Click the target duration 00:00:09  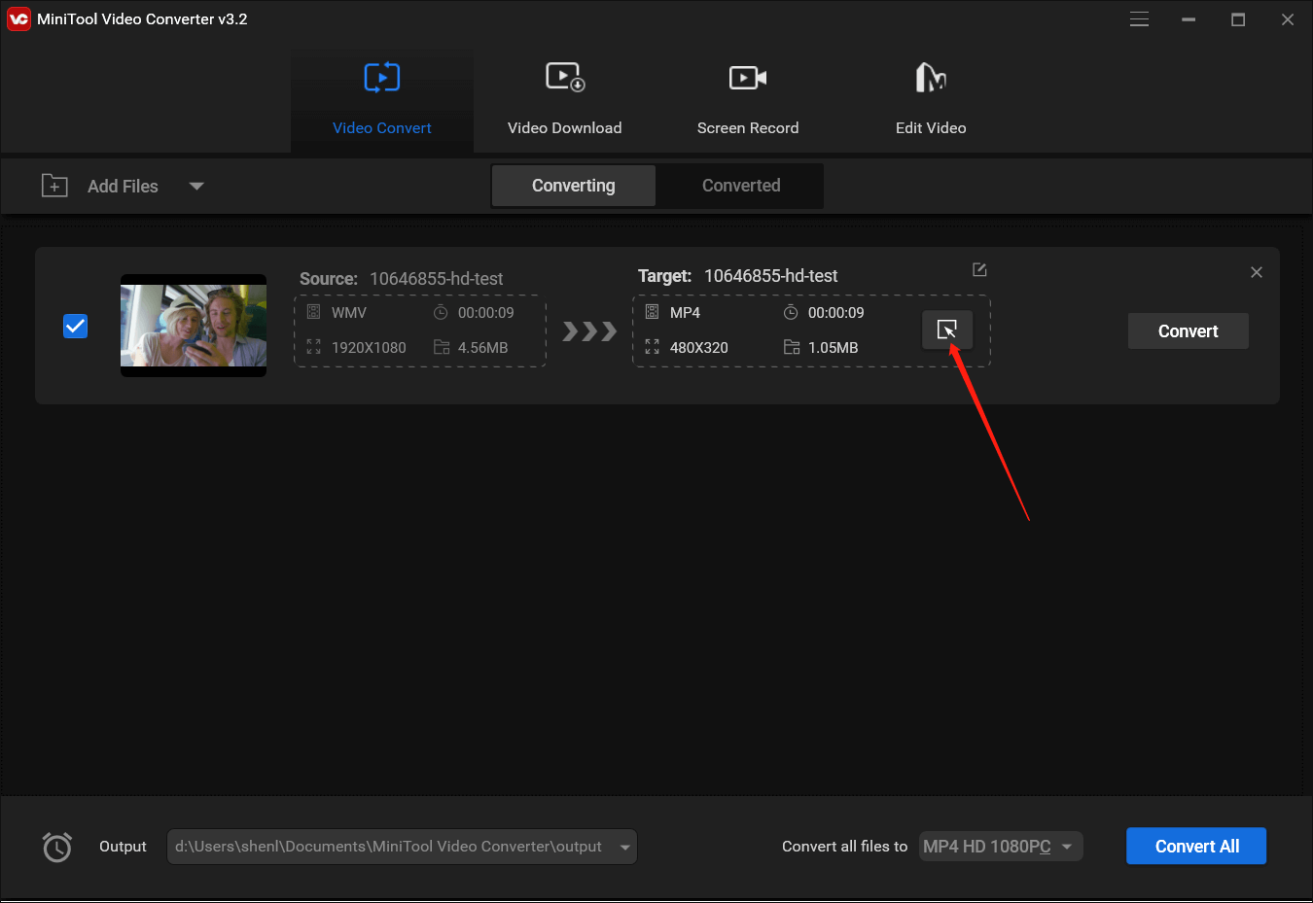pos(835,313)
